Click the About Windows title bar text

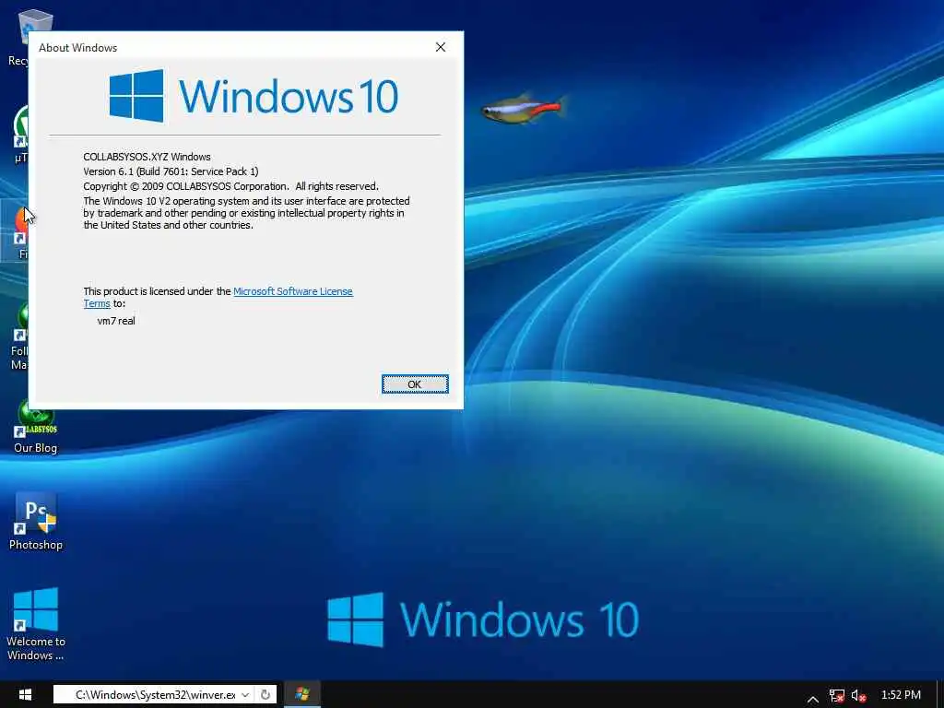point(77,48)
